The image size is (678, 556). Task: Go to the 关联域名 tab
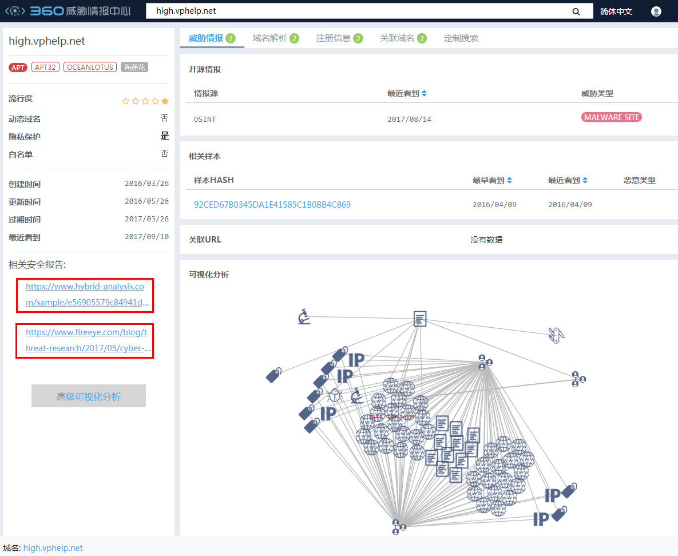pyautogui.click(x=403, y=38)
